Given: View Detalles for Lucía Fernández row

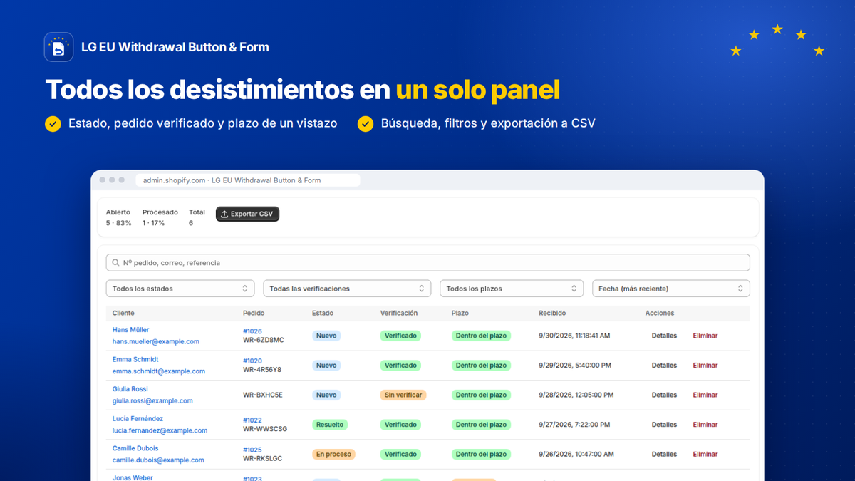Looking at the screenshot, I should click(664, 425).
